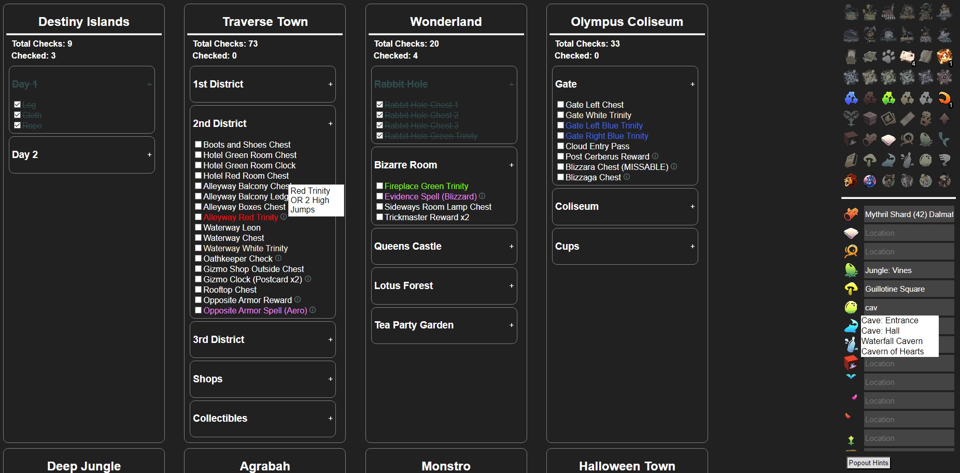Viewport: 960px width, 473px height.
Task: Collapse the 2nd District section
Action: click(x=330, y=123)
